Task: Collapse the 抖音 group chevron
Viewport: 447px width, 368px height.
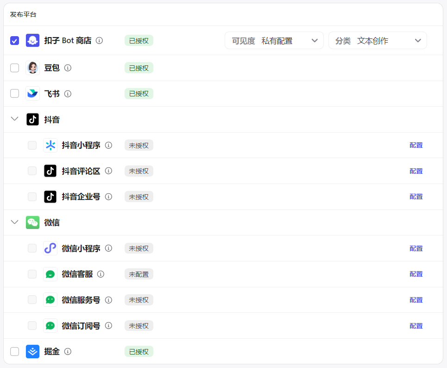Action: 14,119
